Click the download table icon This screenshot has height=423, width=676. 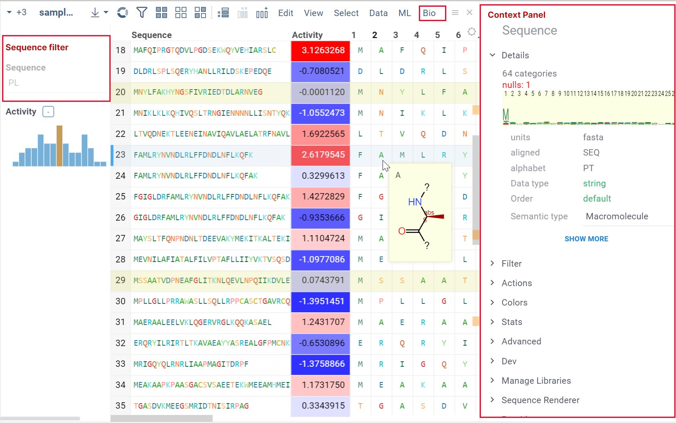point(94,12)
